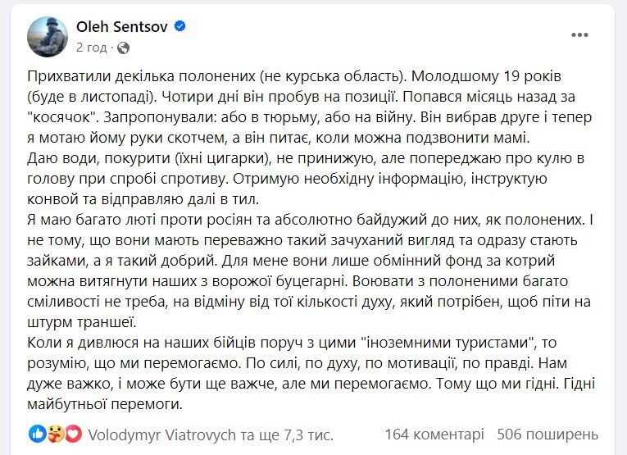The height and width of the screenshot is (455, 627).
Task: Click the "2 год" post timestamp
Action: 91,48
